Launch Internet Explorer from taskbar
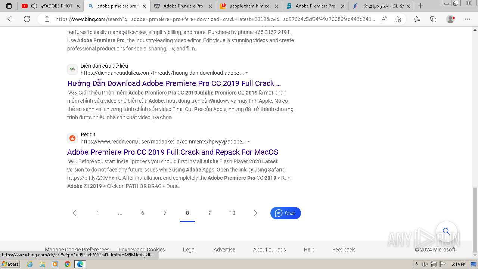The width and height of the screenshot is (478, 269). 30,264
